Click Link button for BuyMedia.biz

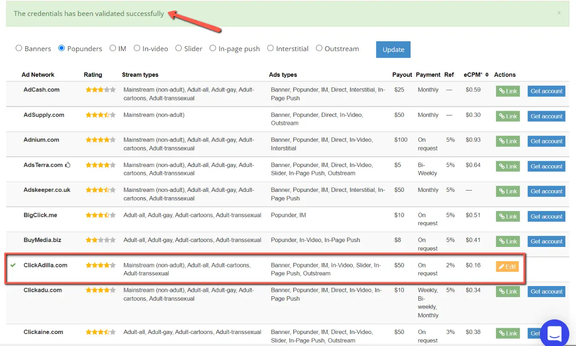pyautogui.click(x=508, y=242)
